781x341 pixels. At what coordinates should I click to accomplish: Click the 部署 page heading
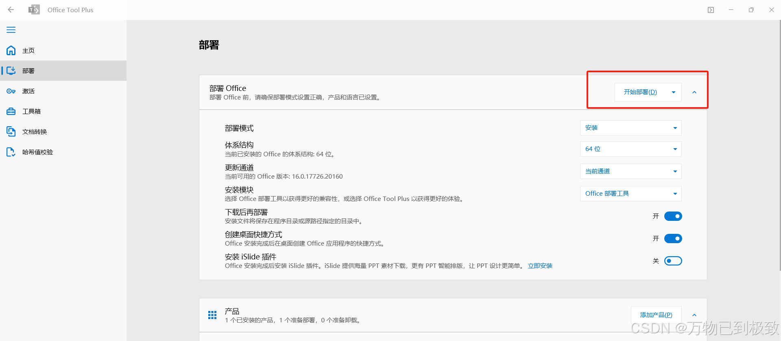[x=209, y=45]
